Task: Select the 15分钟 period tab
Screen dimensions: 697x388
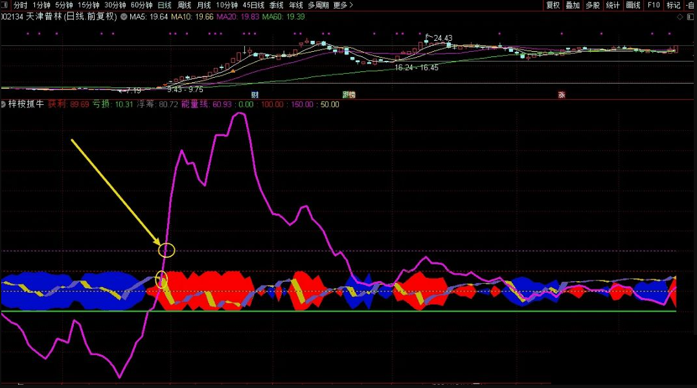Action: [89, 5]
